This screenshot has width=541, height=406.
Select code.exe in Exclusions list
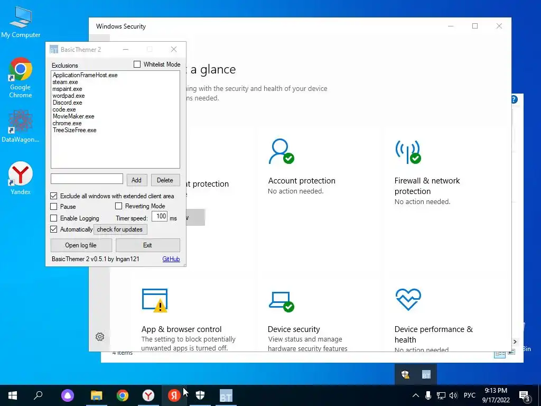pyautogui.click(x=64, y=109)
